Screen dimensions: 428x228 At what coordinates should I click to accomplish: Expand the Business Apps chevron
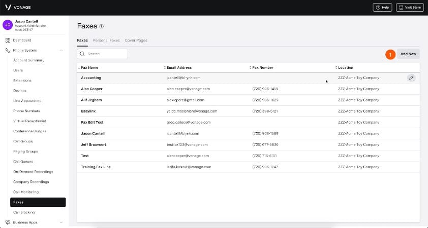pos(61,222)
